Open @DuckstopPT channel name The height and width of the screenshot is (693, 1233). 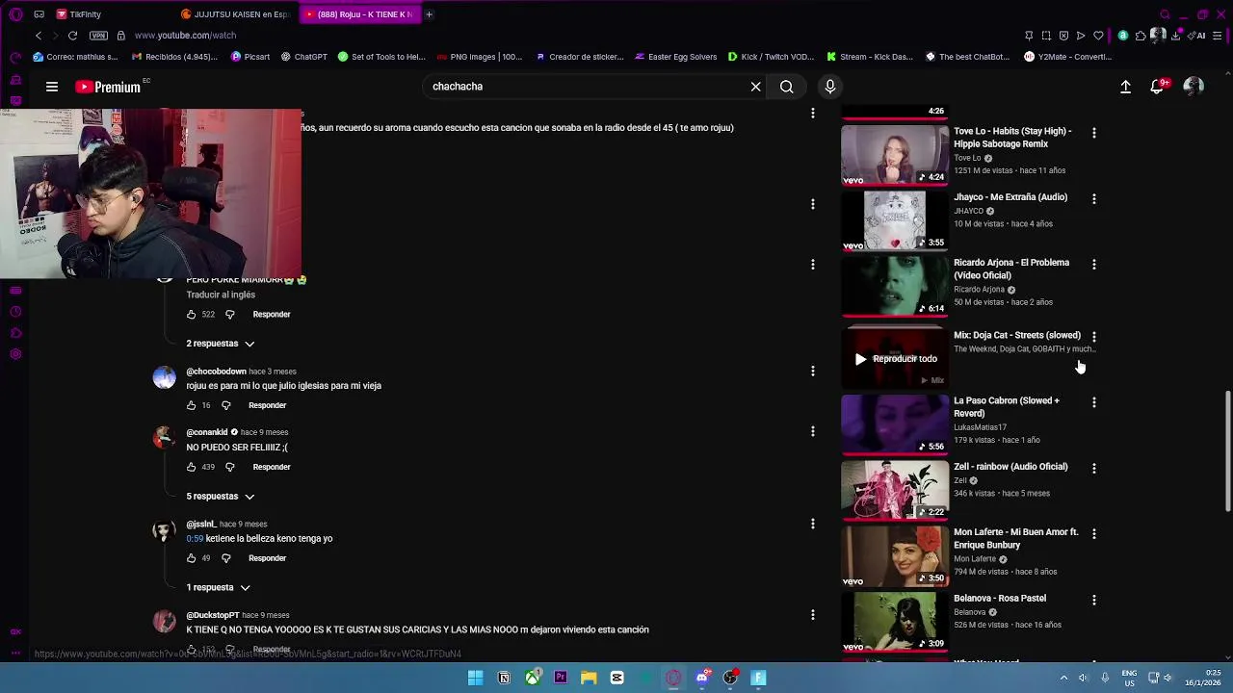pyautogui.click(x=213, y=615)
